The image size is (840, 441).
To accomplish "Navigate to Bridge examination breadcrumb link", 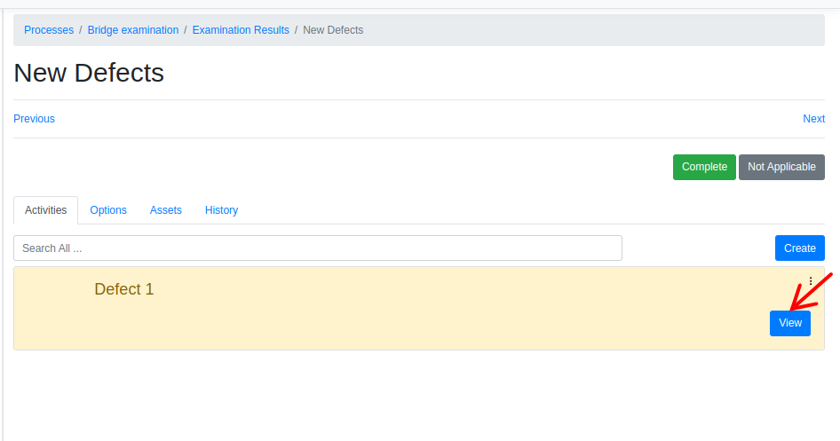I will (133, 30).
